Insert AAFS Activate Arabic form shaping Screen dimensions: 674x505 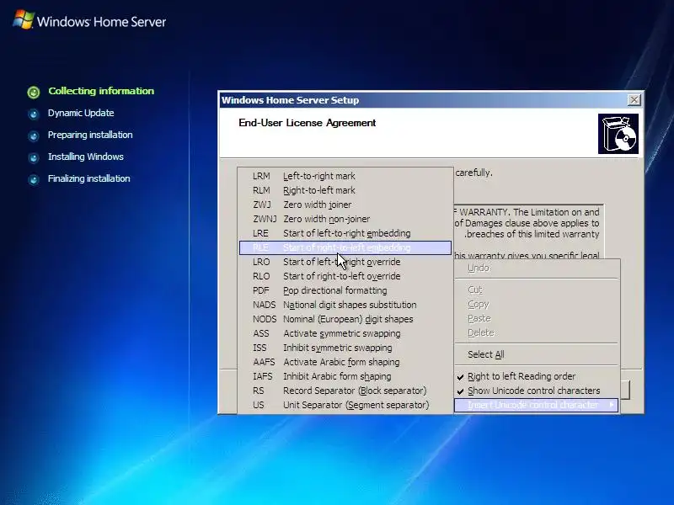click(x=345, y=362)
